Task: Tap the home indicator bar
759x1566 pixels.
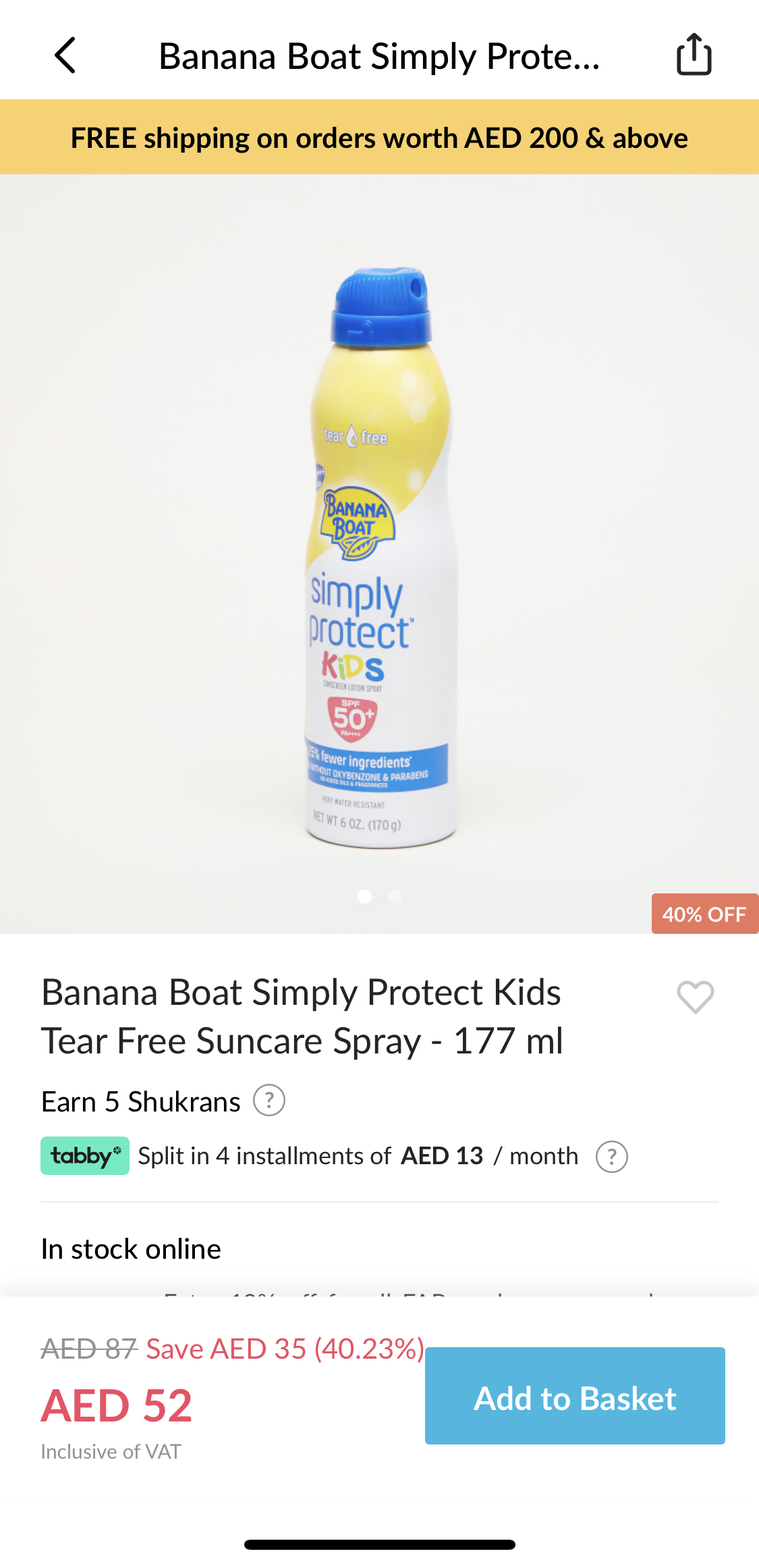Action: pyautogui.click(x=380, y=1544)
